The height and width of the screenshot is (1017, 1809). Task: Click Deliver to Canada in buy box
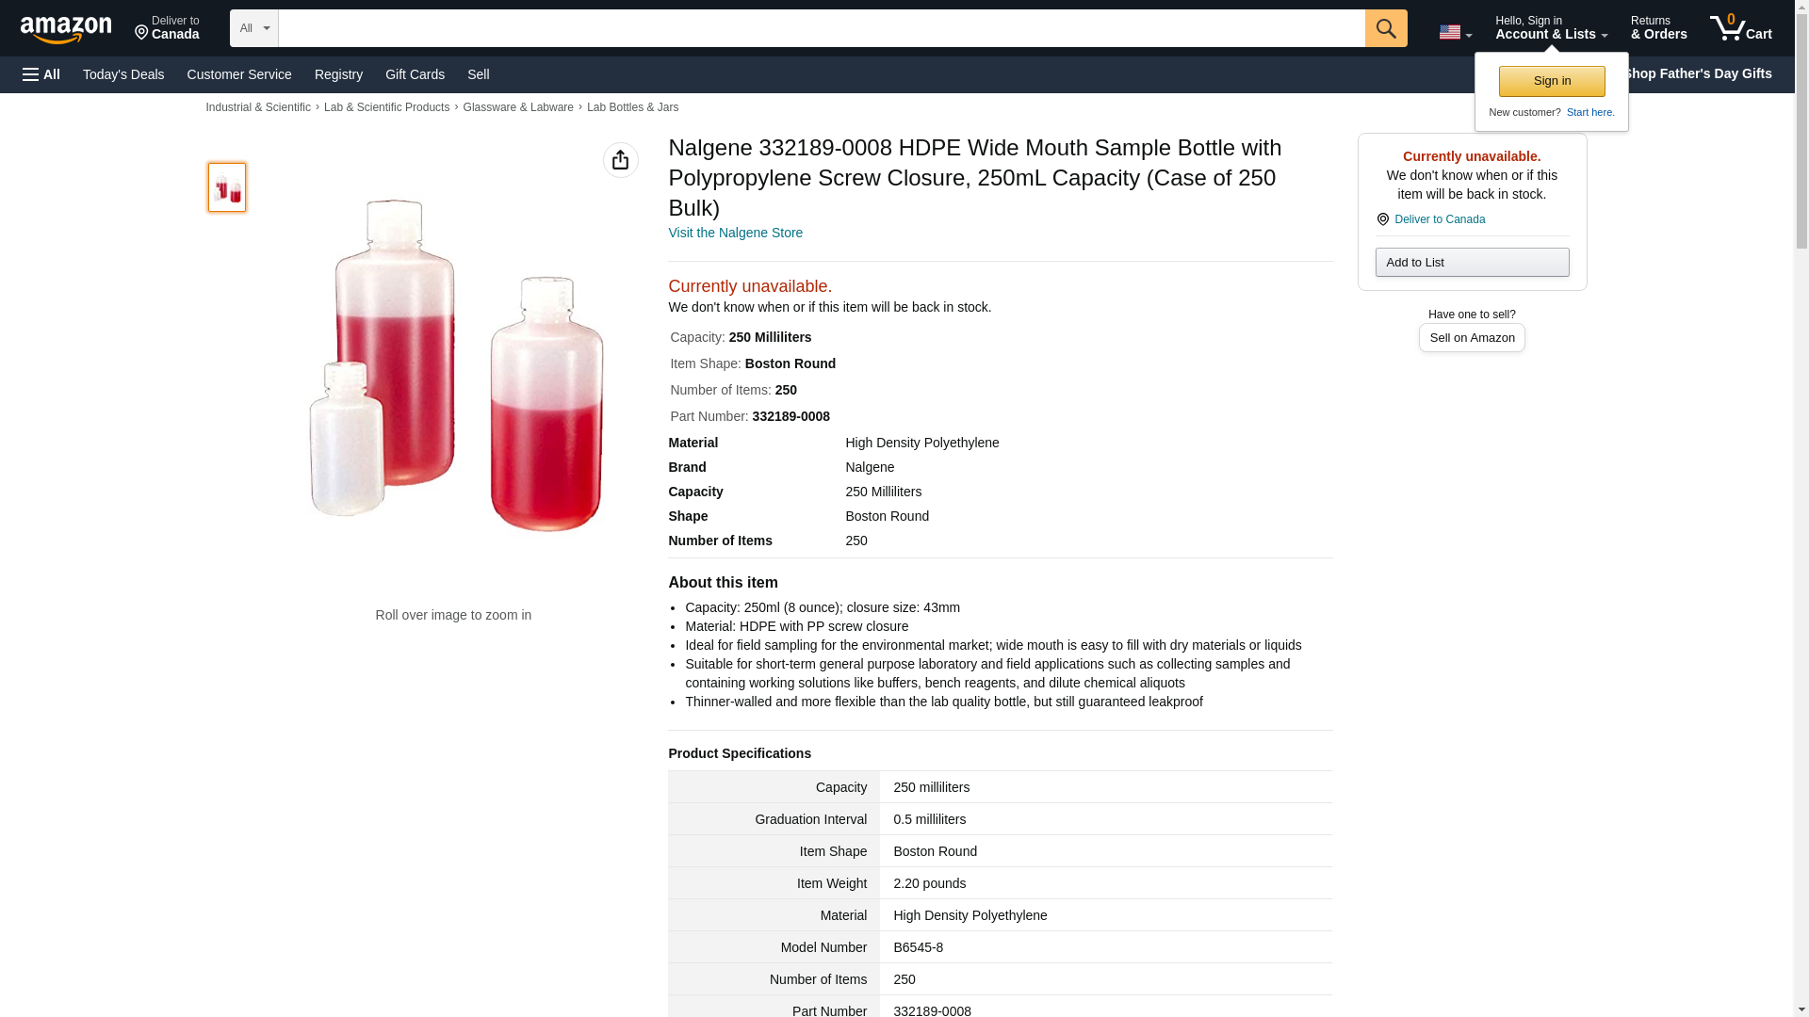click(x=1439, y=219)
